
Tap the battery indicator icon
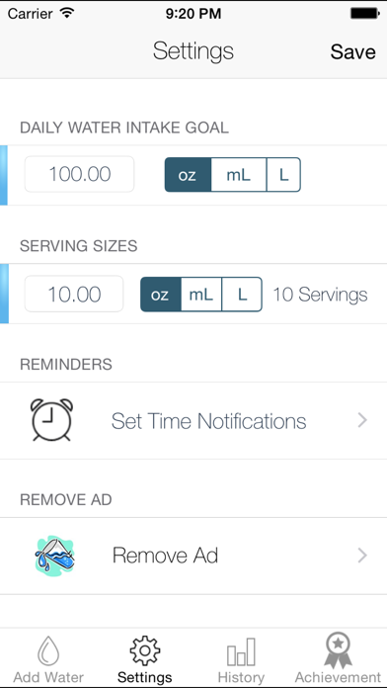364,13
